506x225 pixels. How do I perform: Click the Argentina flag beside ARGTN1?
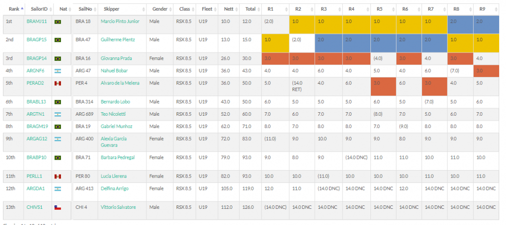(x=58, y=114)
